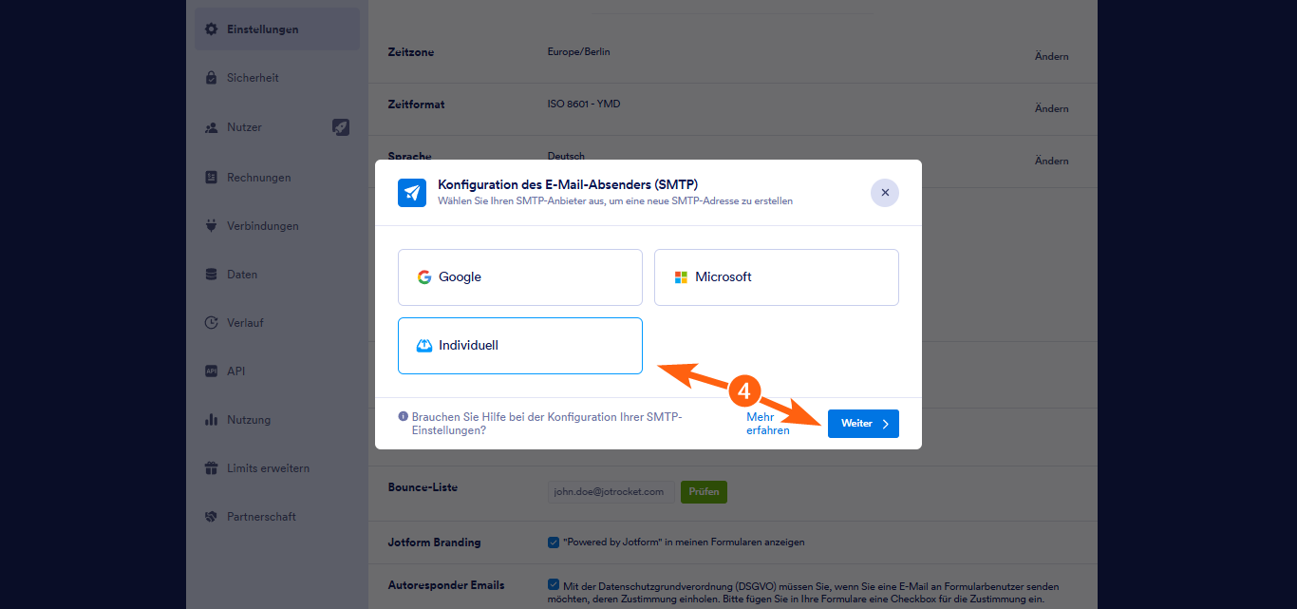Image resolution: width=1297 pixels, height=609 pixels.
Task: Click the Partnerschaft handshake icon
Action: 212,517
